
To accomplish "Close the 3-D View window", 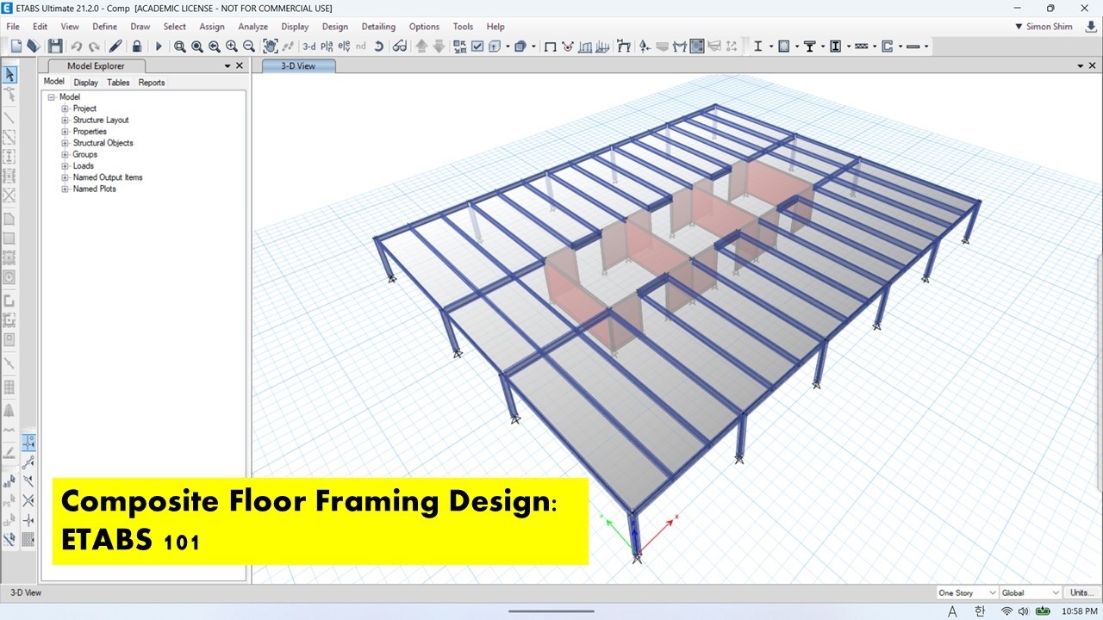I will (x=1094, y=65).
